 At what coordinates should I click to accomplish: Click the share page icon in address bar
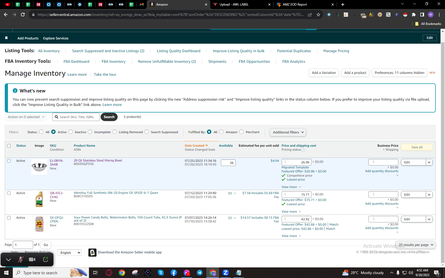[x=310, y=15]
